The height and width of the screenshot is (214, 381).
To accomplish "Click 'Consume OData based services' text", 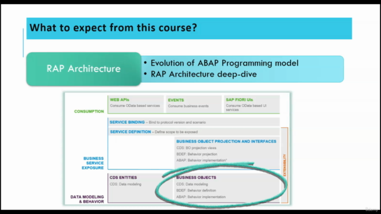I will coord(135,106).
